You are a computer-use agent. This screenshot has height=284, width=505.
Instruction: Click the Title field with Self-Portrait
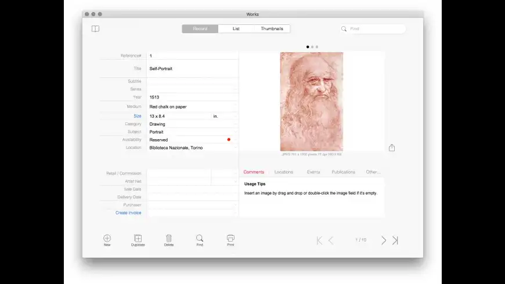(192, 68)
